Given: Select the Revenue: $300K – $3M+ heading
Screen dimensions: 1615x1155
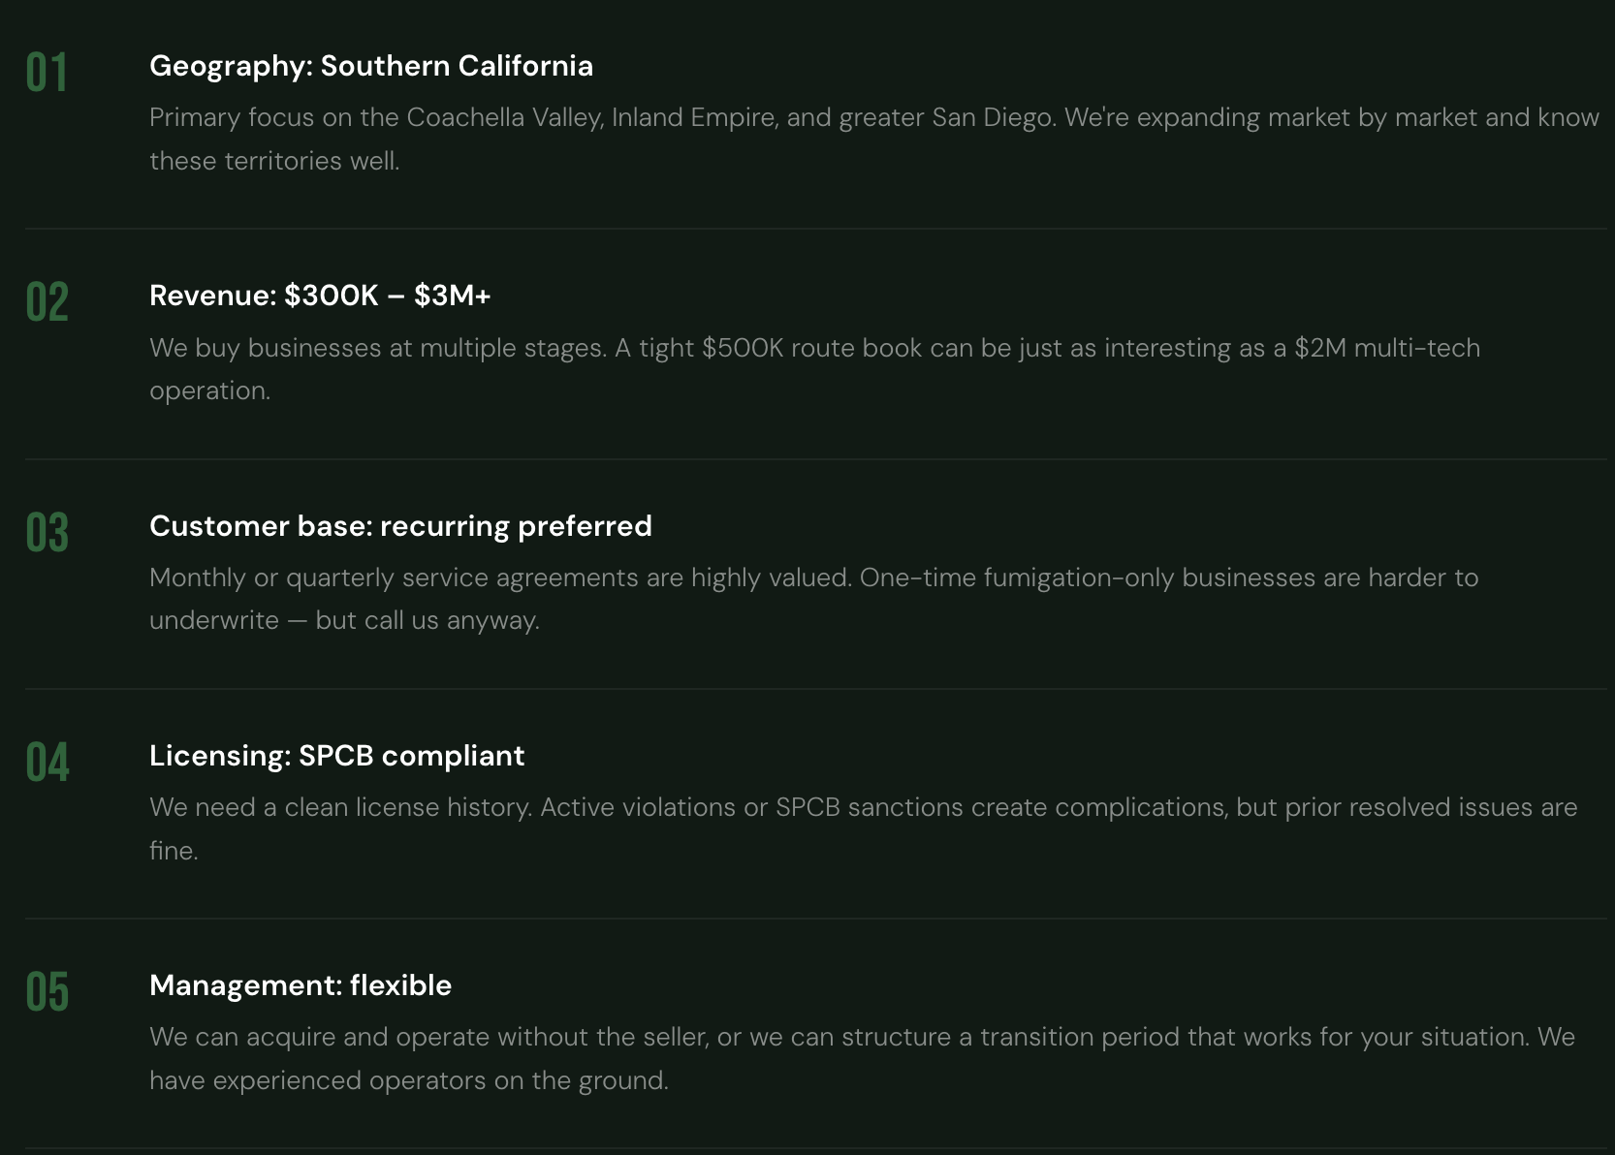Looking at the screenshot, I should (x=320, y=296).
